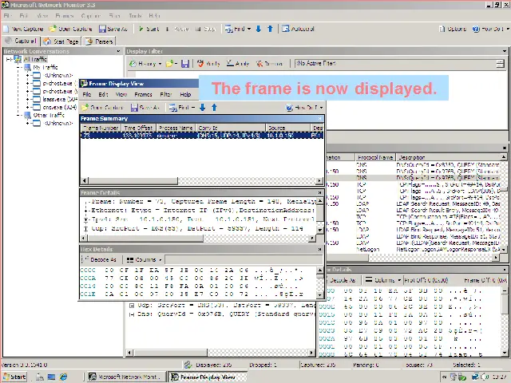Start the capture with the Start button
The width and height of the screenshot is (511, 383).
149,29
